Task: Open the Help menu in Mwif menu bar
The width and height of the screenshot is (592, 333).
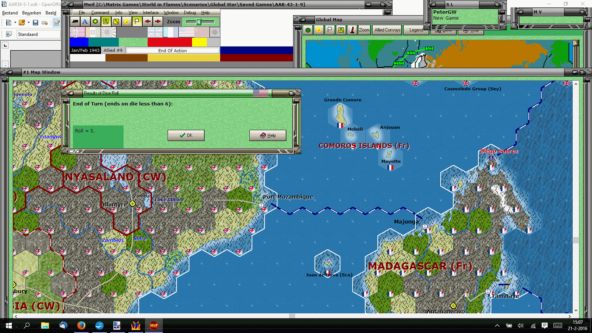Action: [205, 13]
